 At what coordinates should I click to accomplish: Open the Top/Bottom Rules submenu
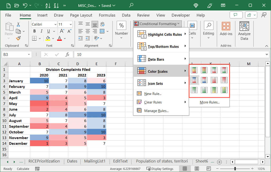[161, 46]
